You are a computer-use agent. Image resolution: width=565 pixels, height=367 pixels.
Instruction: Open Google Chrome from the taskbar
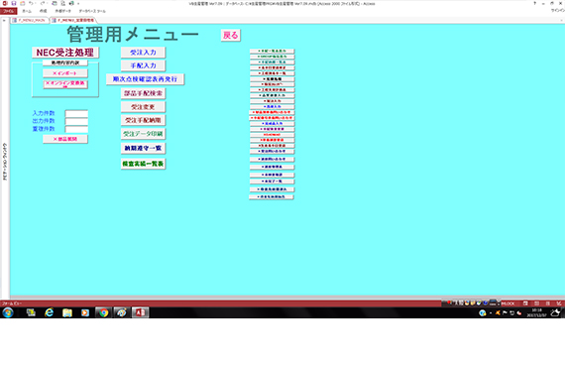(103, 312)
